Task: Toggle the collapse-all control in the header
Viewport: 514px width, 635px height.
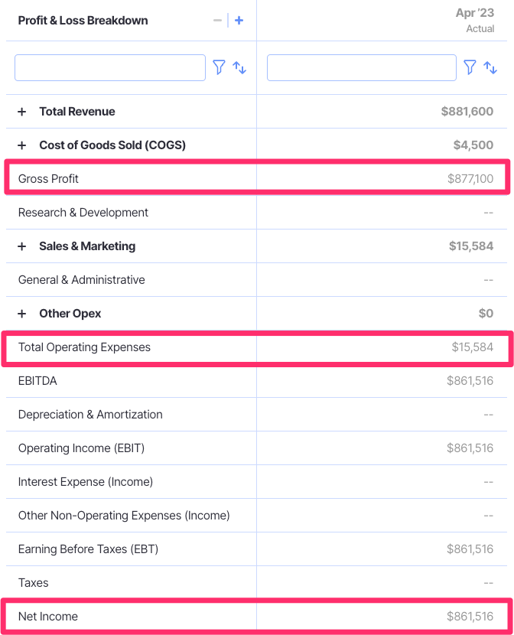Action: tap(217, 20)
